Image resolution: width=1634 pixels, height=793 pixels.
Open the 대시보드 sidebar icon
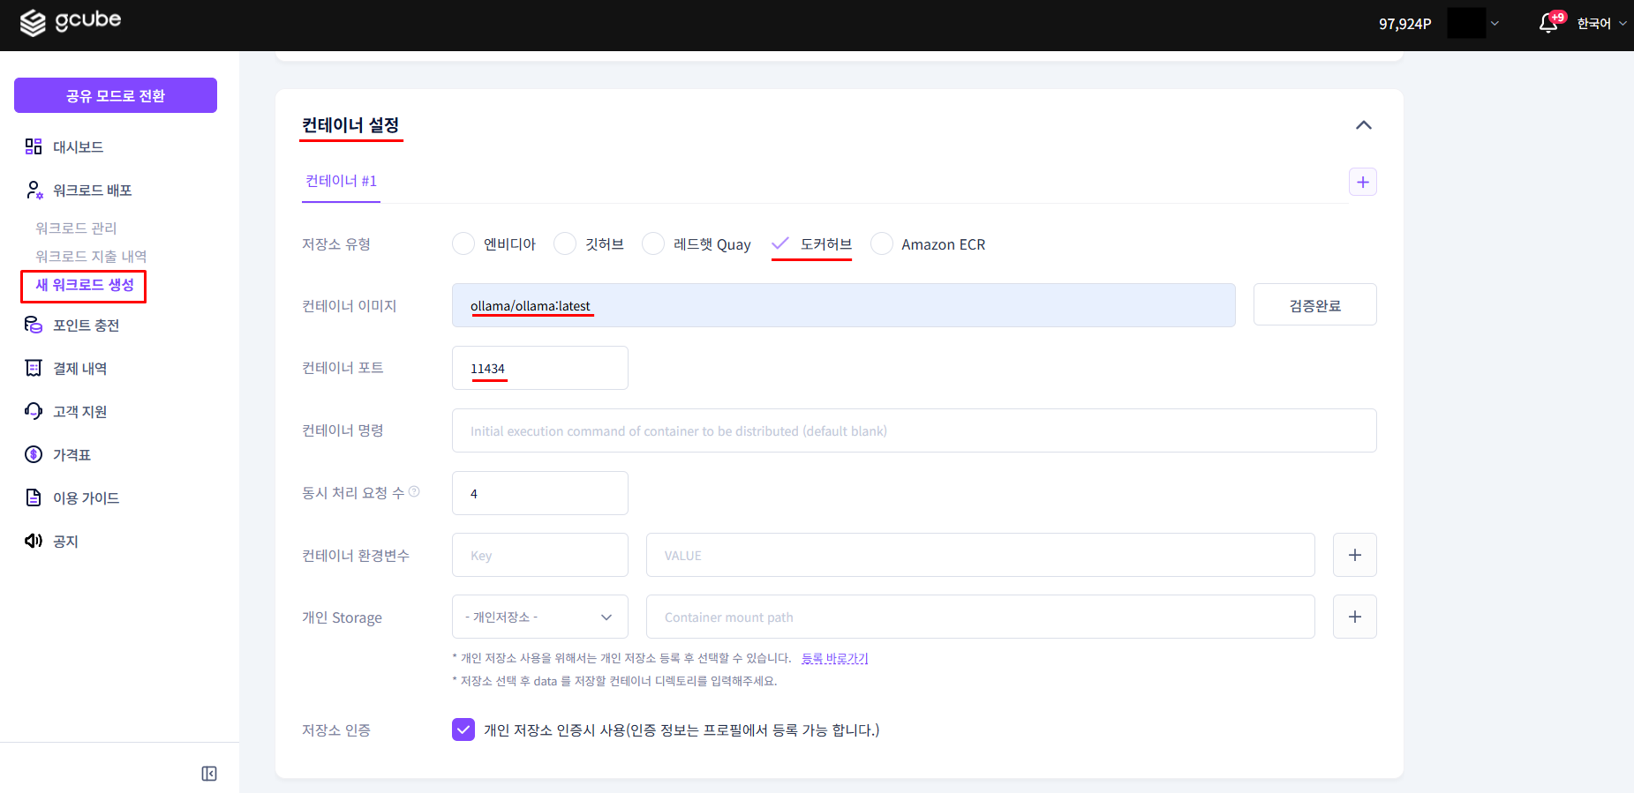coord(34,146)
